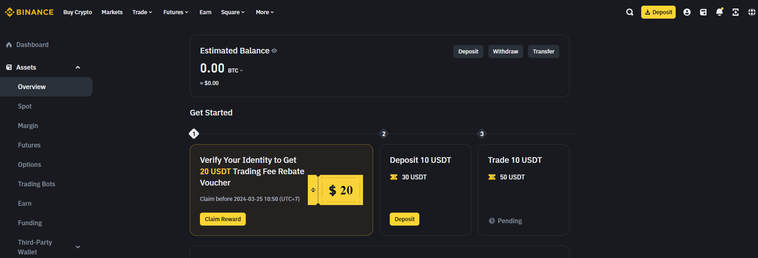Click the Pending clock icon
Viewport: 758px width, 258px height.
pyautogui.click(x=492, y=221)
